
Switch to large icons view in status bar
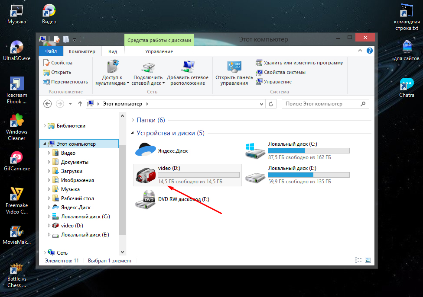(x=368, y=260)
